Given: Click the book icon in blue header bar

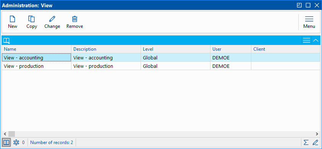Looking at the screenshot, I should (6, 40).
